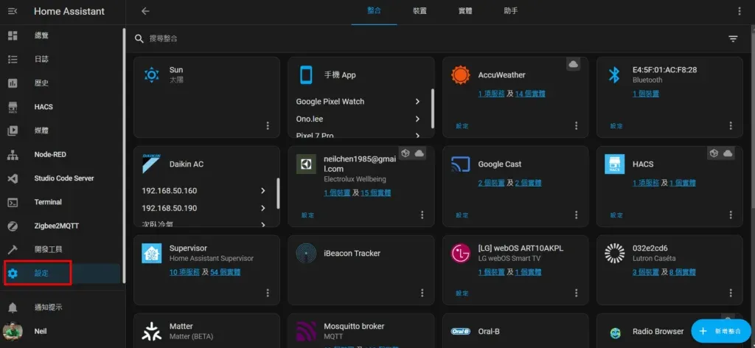Open AccuWeather 14 個實體 link
755x348 pixels.
tap(530, 94)
